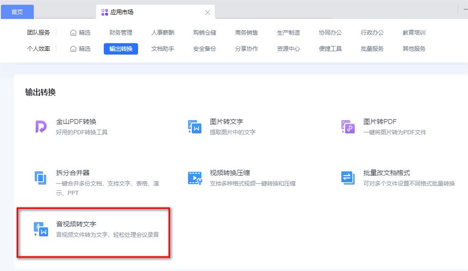Open the 人事薪酬 category
Image resolution: width=468 pixels, height=271 pixels.
(163, 32)
